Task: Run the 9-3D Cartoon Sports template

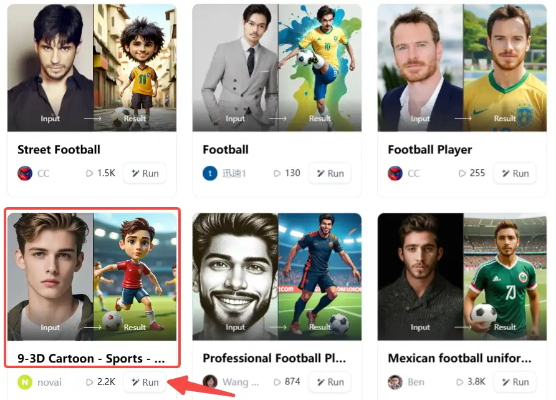Action: [x=144, y=382]
